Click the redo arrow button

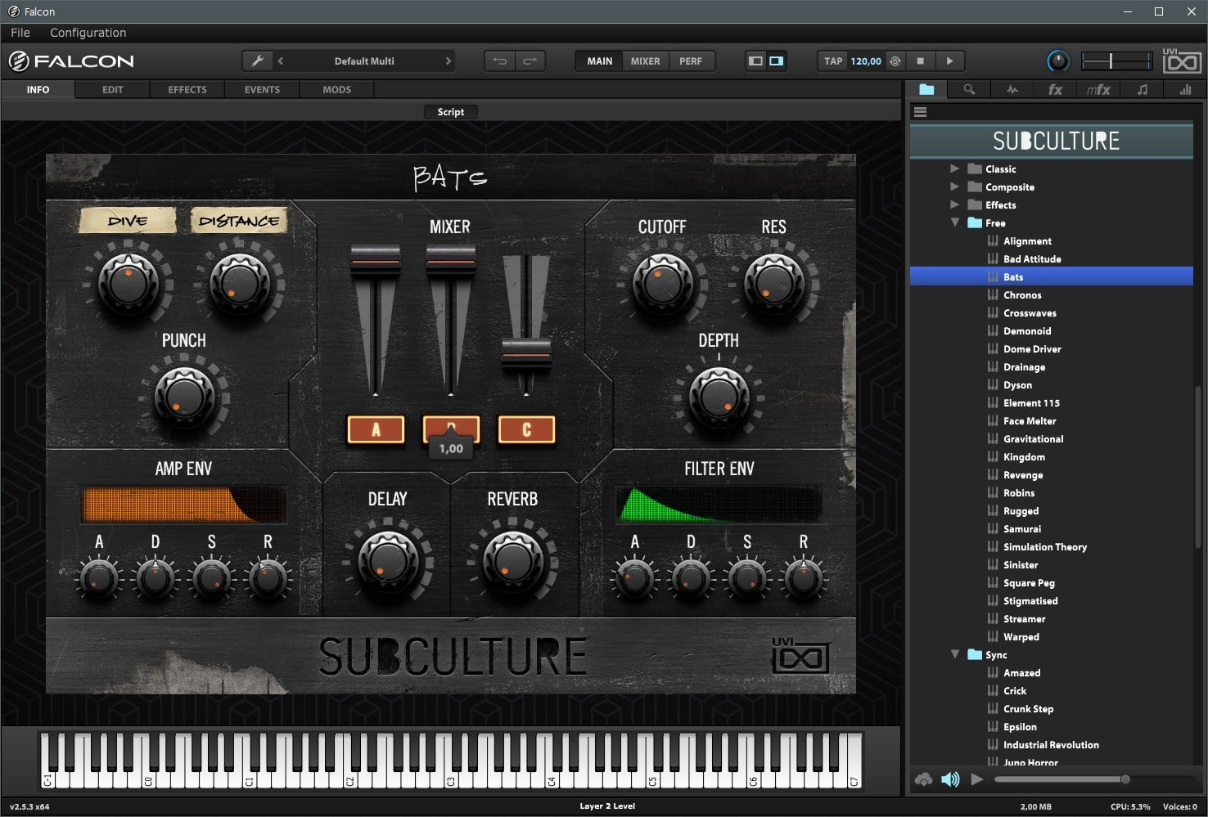[530, 61]
